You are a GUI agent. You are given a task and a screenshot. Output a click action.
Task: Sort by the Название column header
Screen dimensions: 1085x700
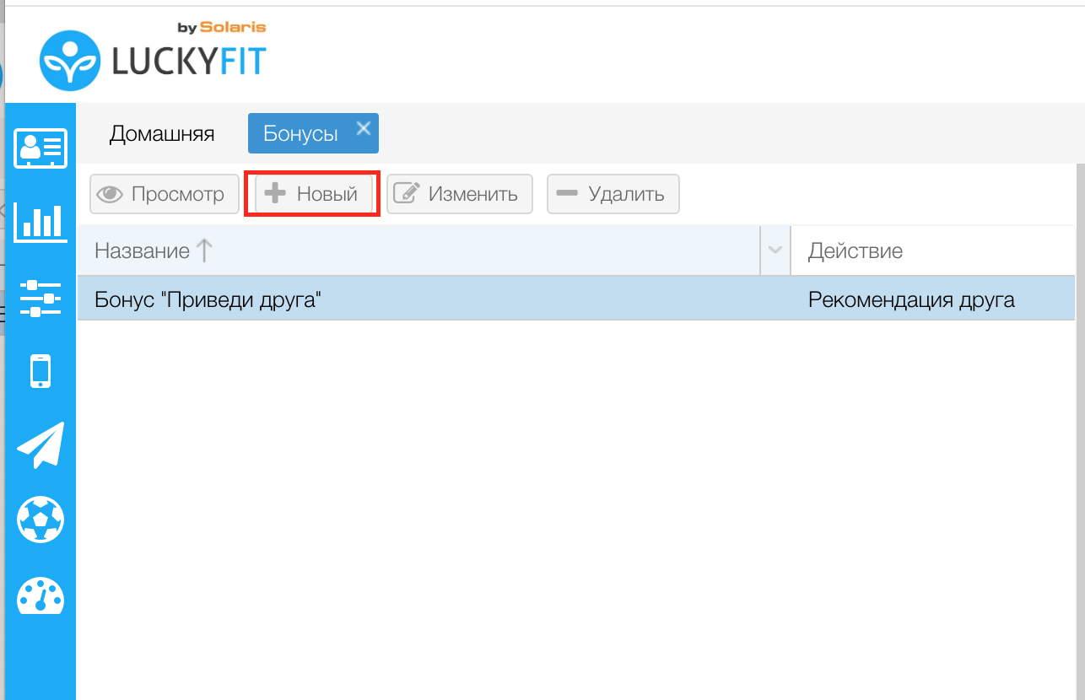(142, 250)
